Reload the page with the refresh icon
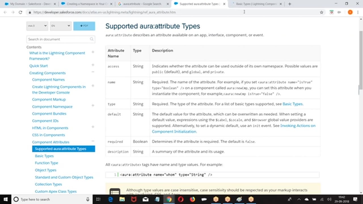The image size is (363, 204). [x=20, y=12]
